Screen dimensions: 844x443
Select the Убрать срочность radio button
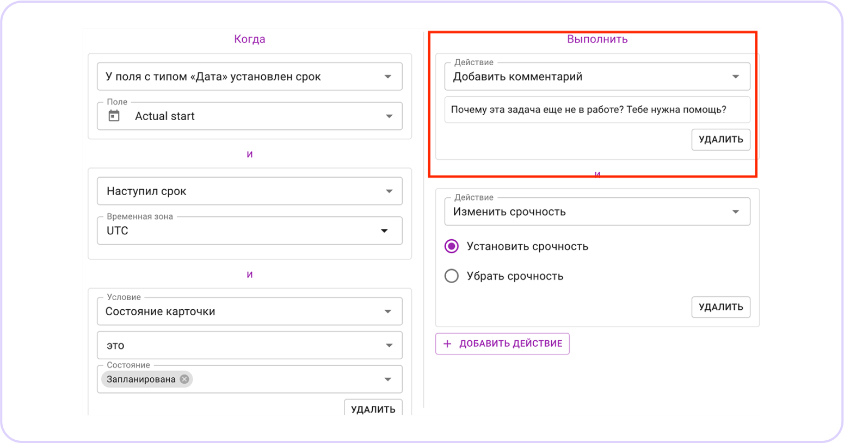(x=452, y=276)
